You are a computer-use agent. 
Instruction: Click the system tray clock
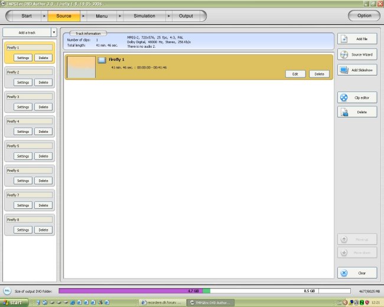coord(375,303)
